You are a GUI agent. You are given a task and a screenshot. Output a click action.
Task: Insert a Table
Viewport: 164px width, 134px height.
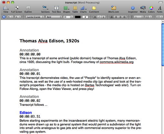pos(75,9)
